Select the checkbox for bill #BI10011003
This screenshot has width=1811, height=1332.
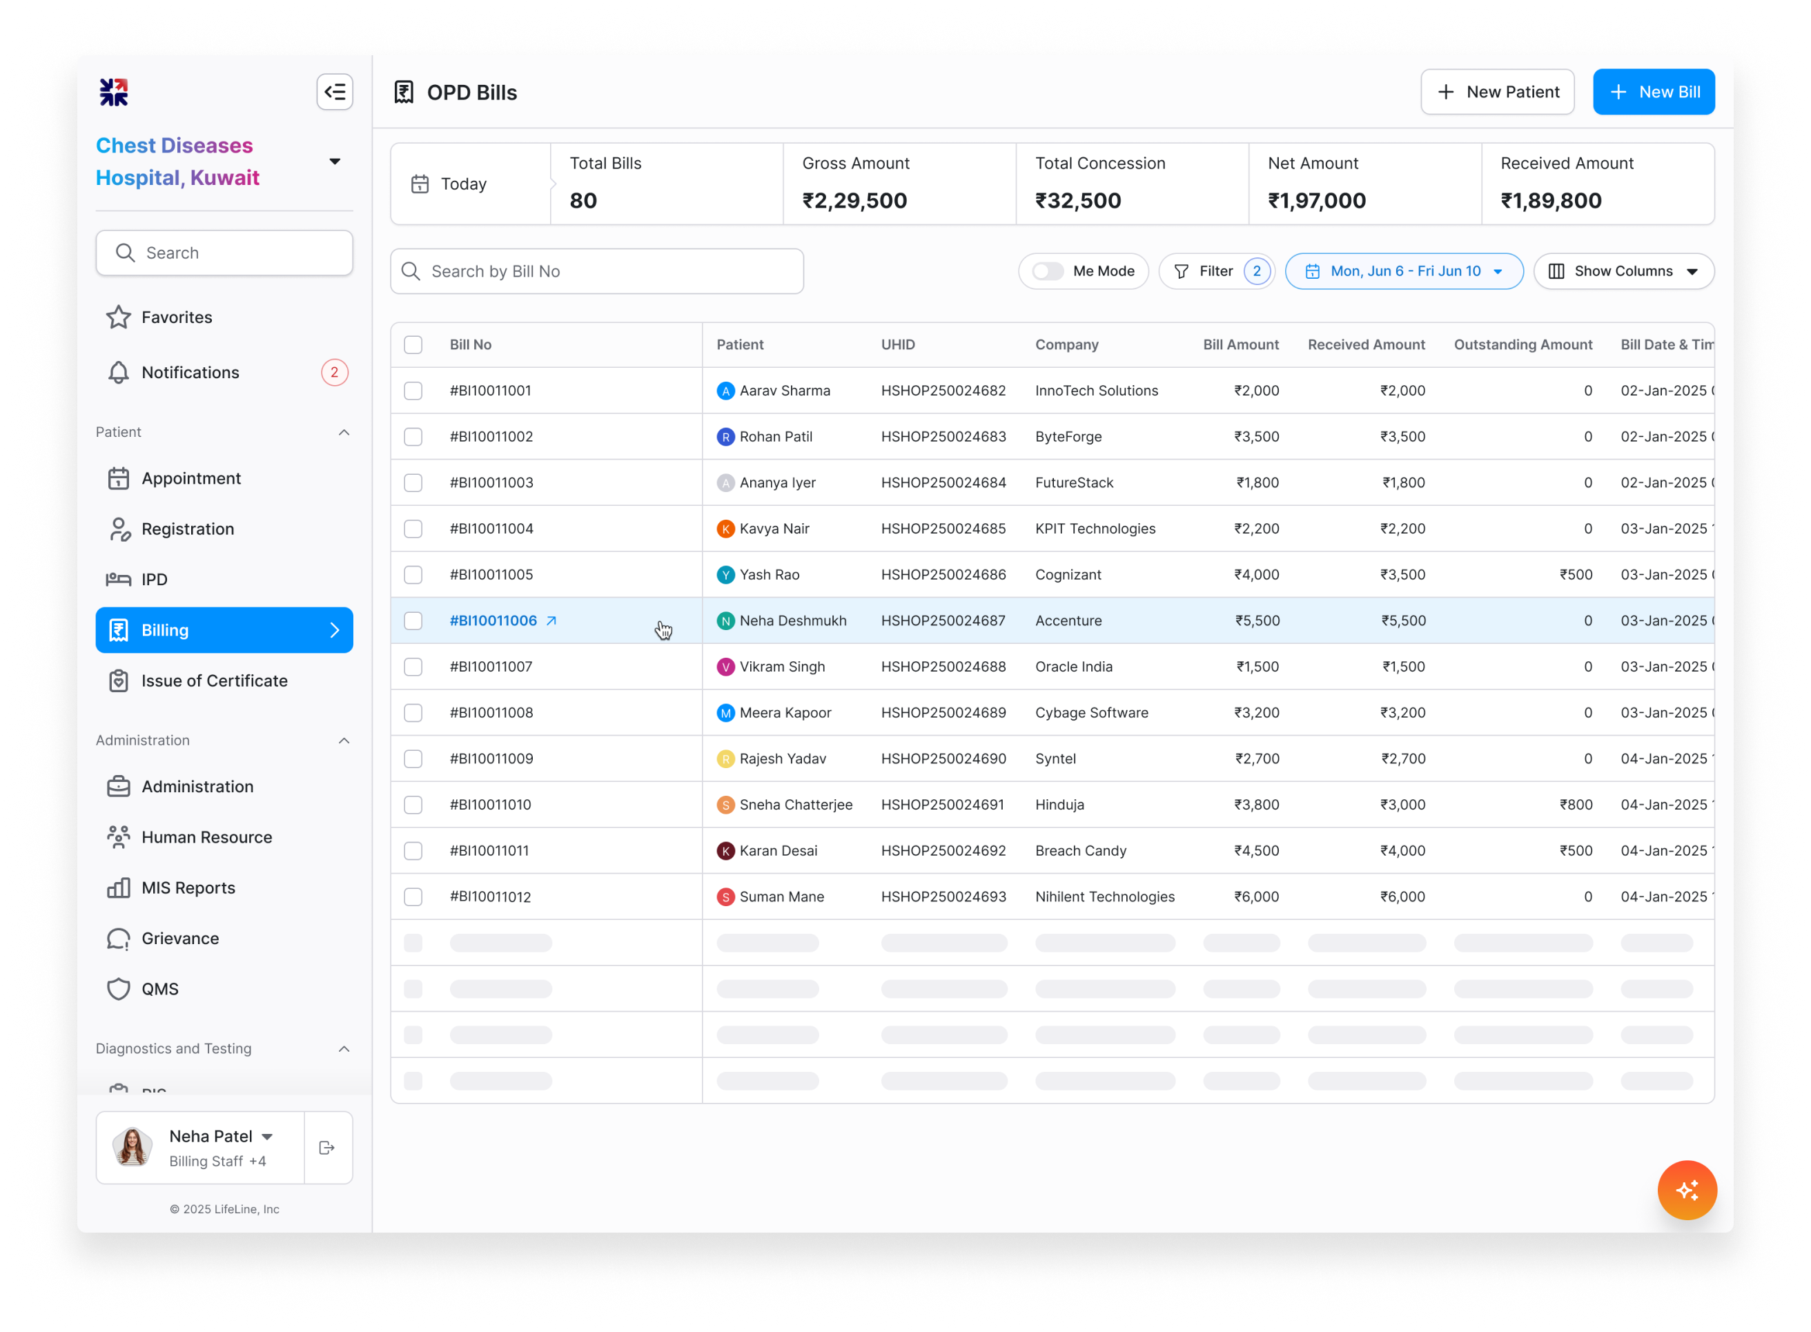[413, 483]
